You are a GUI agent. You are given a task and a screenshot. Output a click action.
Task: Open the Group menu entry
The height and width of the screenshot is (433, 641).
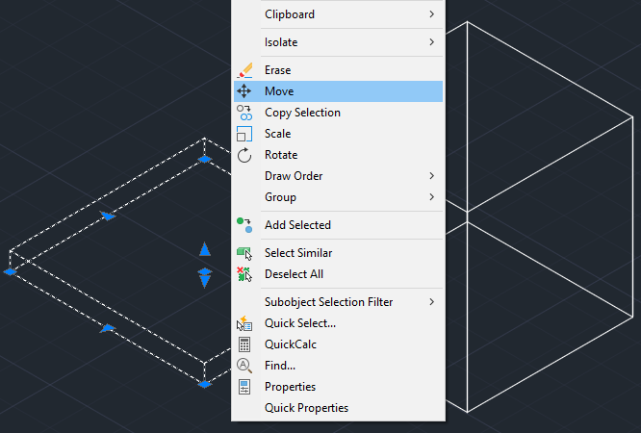338,197
